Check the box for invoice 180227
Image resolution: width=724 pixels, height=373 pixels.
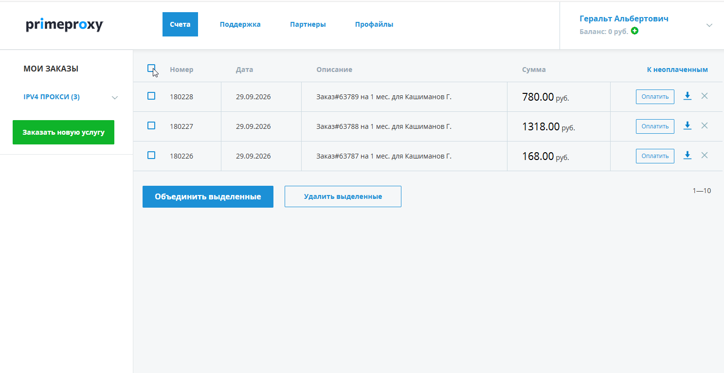tap(151, 126)
